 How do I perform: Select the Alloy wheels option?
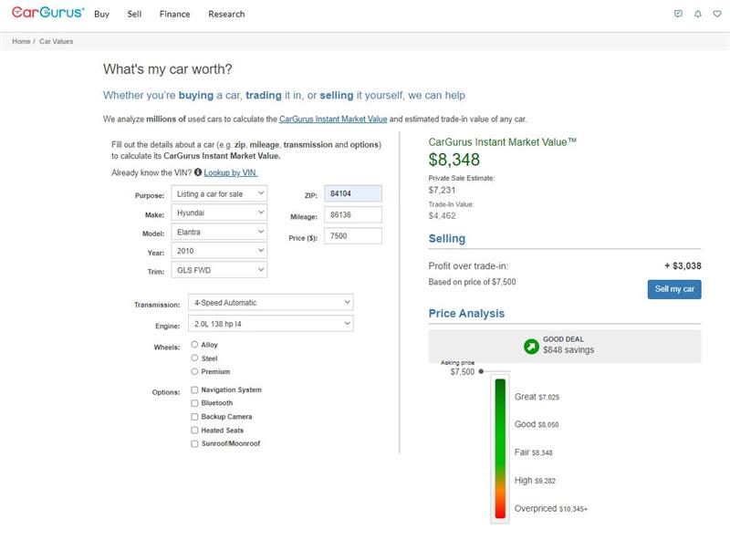point(194,345)
